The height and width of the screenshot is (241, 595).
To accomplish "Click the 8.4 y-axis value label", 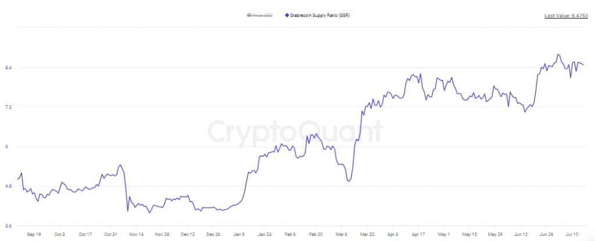I will tap(8, 68).
